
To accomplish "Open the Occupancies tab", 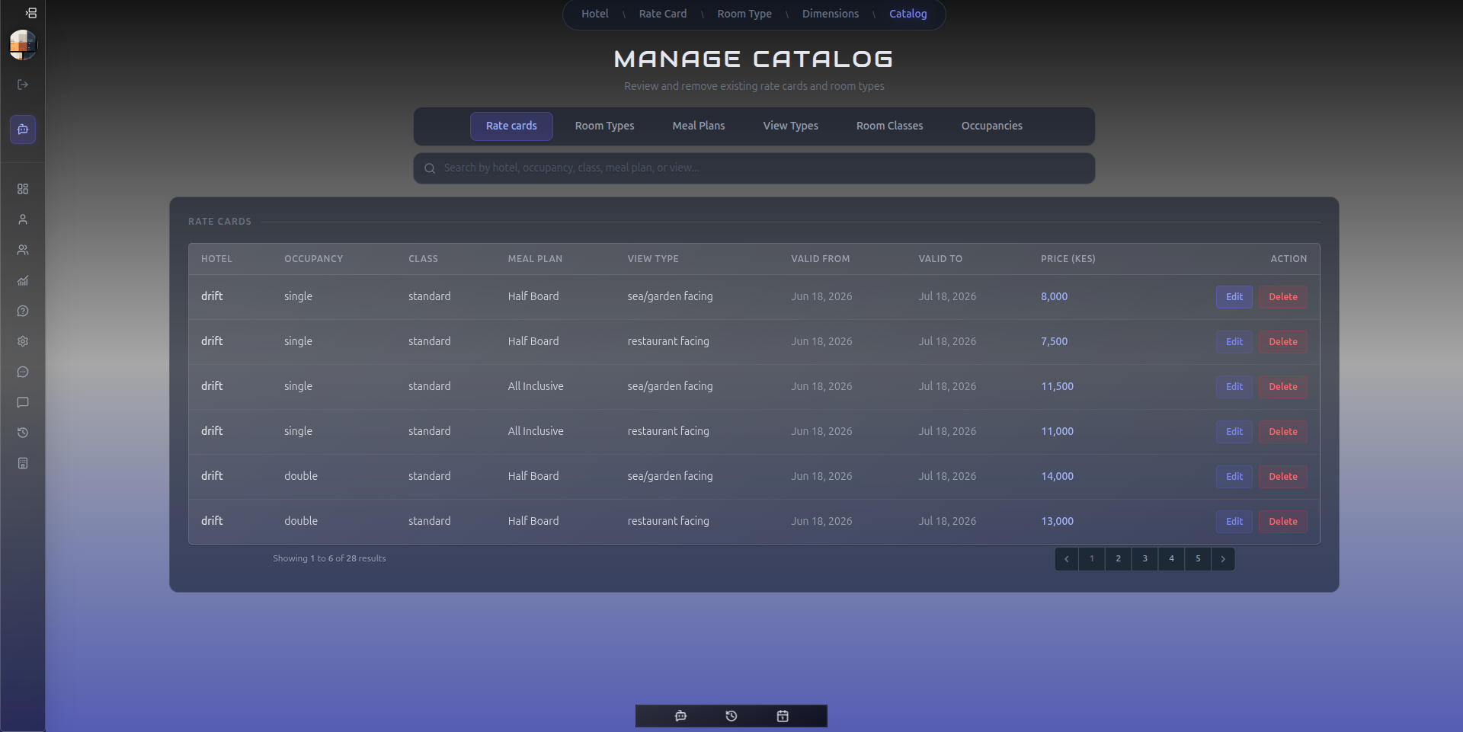I will (991, 126).
